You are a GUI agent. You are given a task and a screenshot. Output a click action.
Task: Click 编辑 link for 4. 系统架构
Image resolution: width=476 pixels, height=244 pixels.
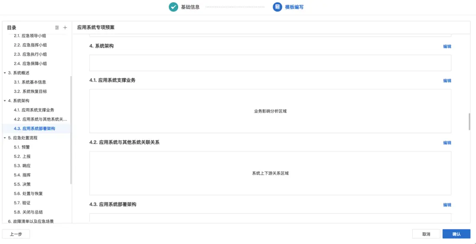click(x=447, y=47)
